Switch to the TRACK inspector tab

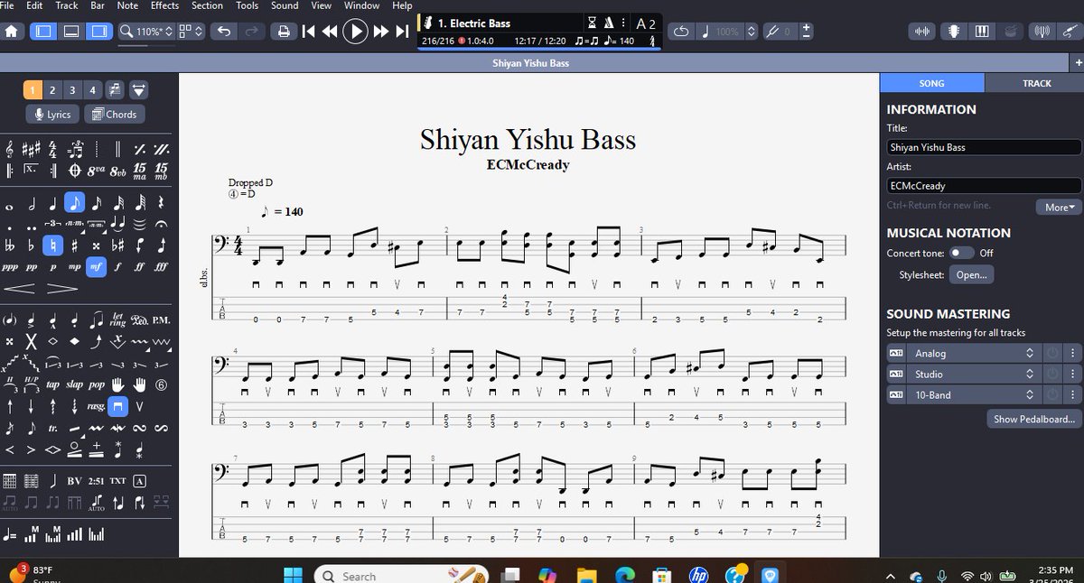tap(1036, 83)
